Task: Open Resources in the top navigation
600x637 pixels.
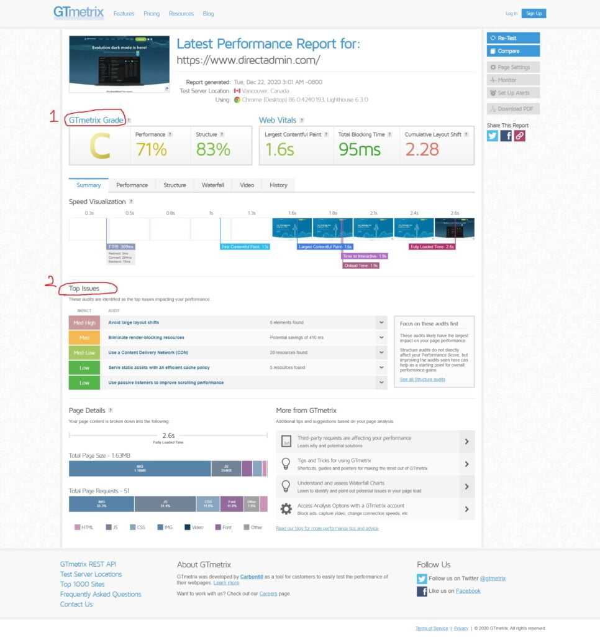Action: point(181,14)
